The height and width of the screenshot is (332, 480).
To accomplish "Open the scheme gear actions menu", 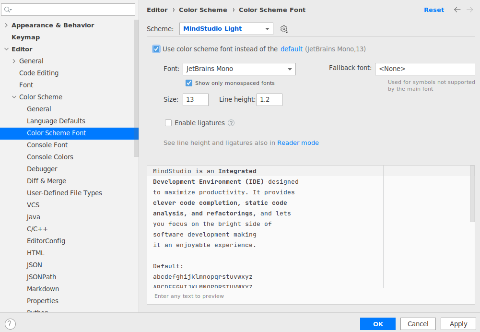I will 284,29.
